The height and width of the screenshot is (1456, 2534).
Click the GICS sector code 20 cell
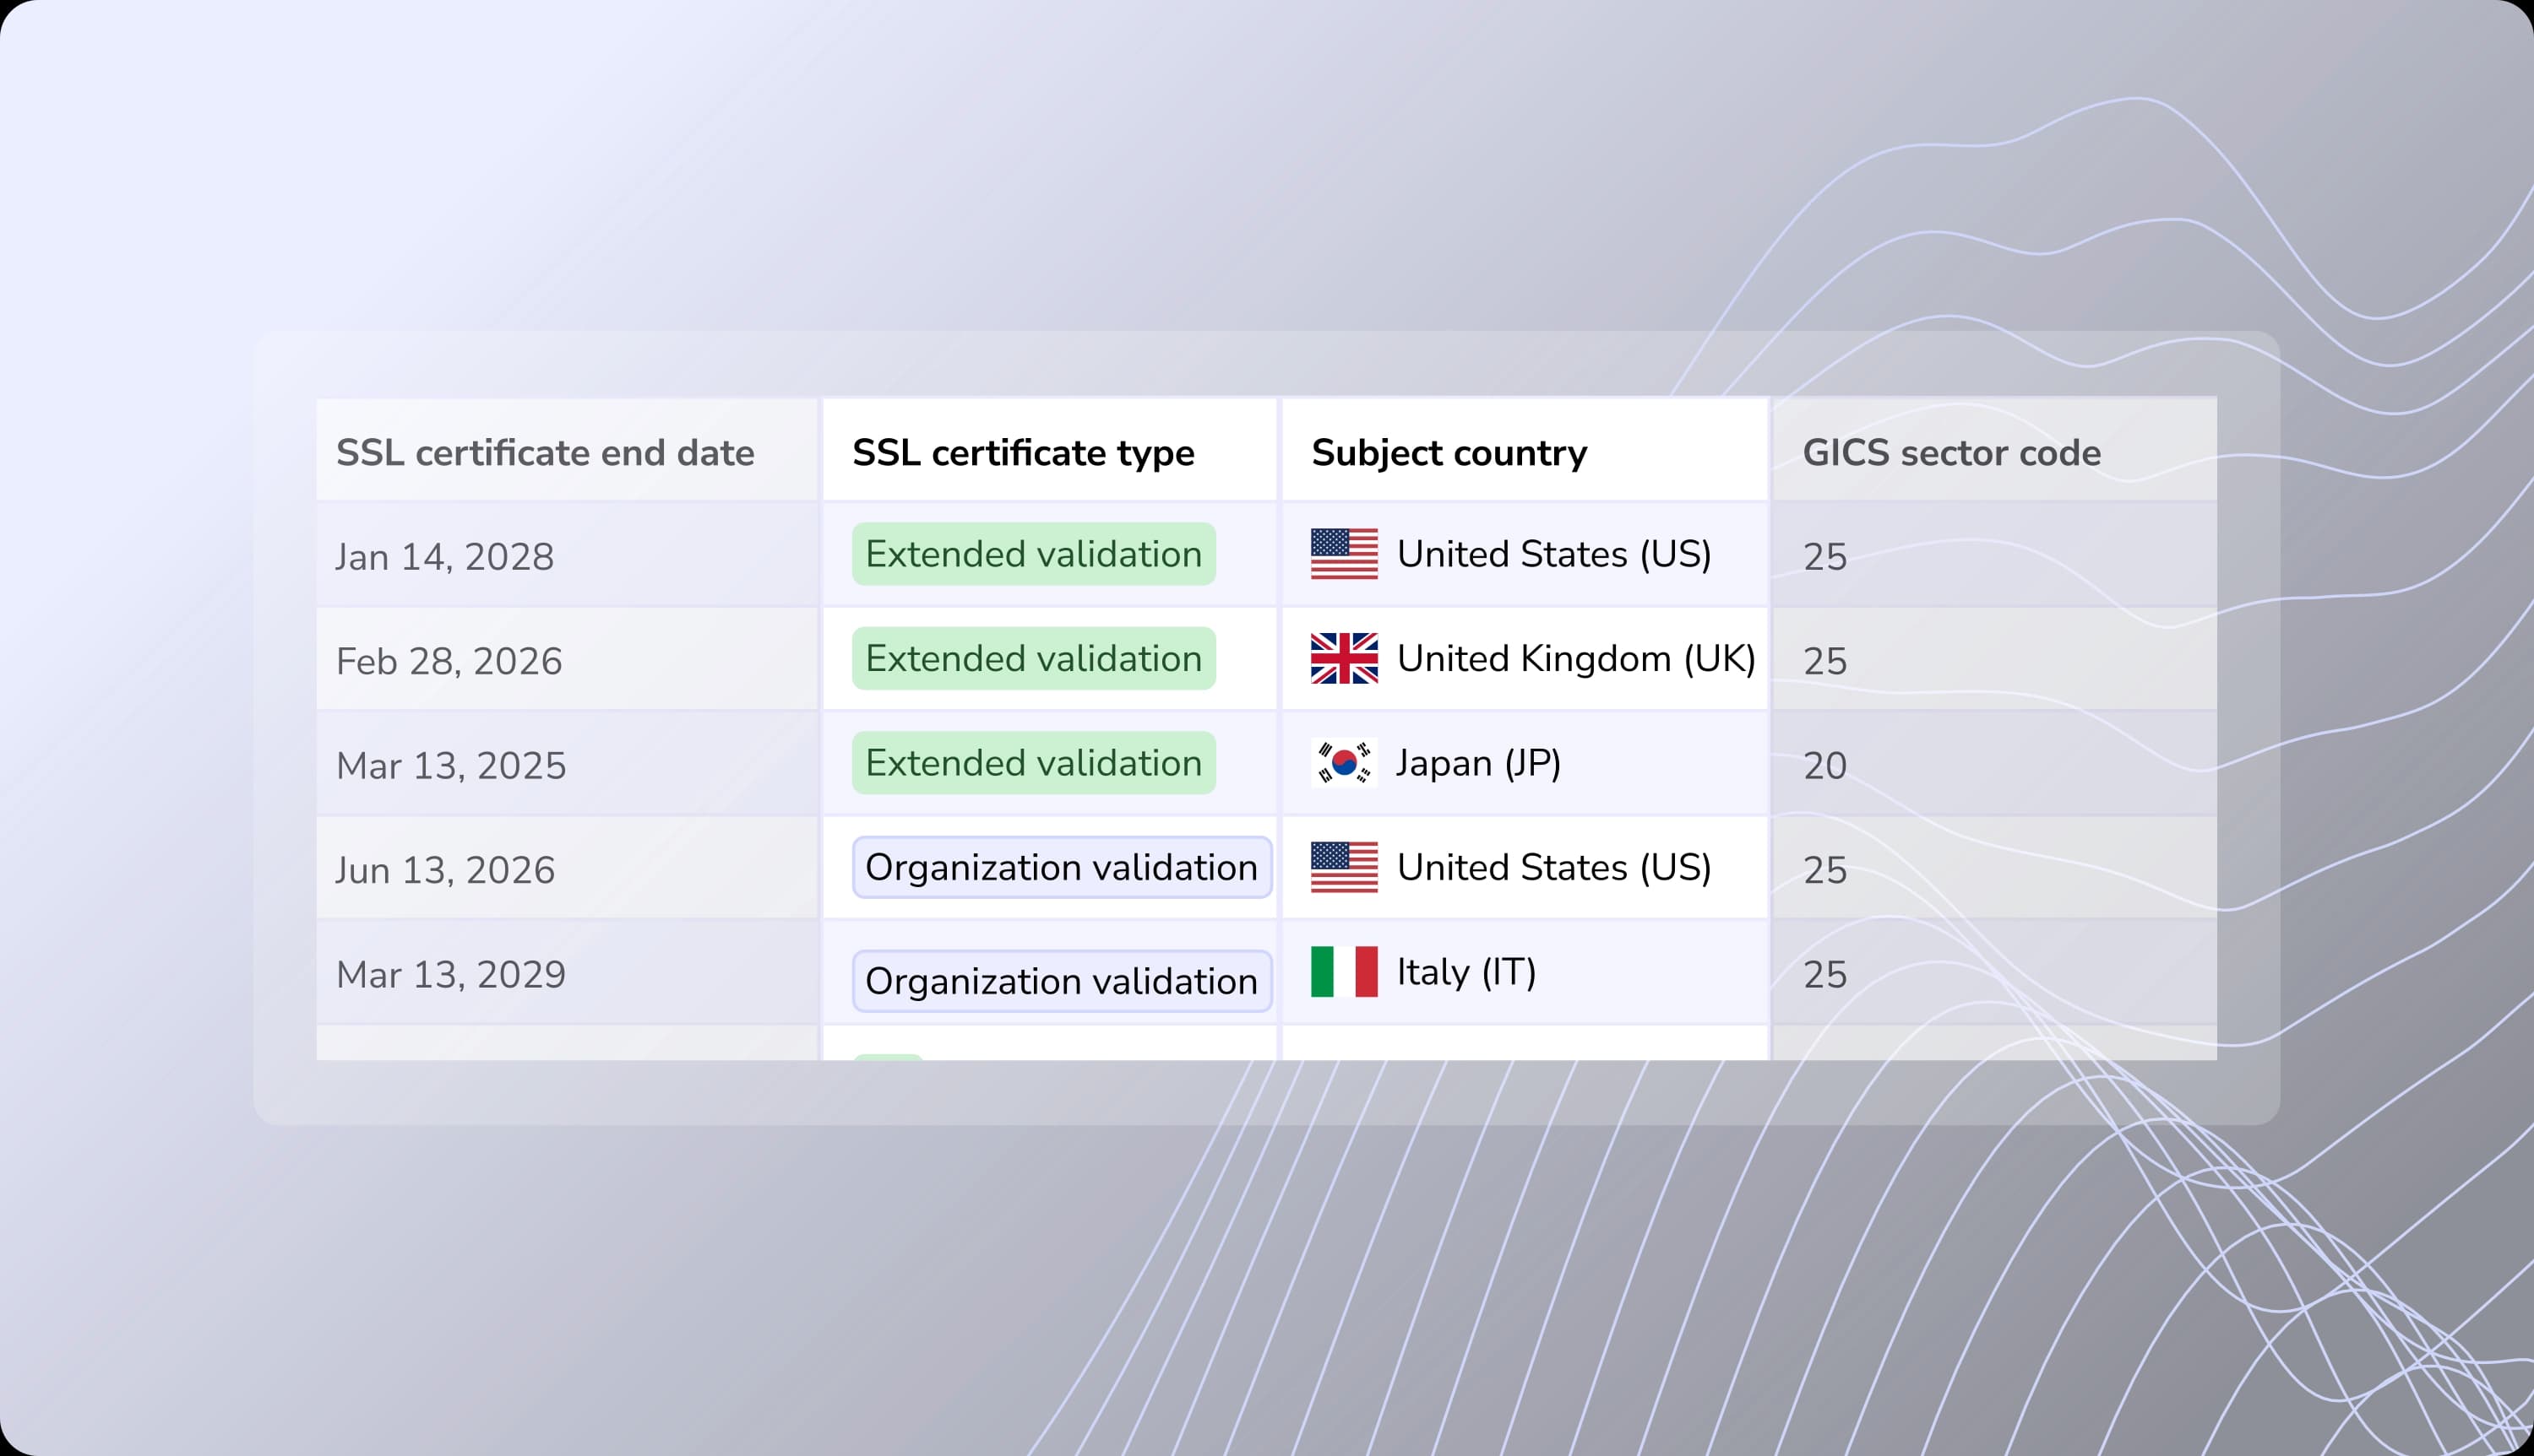coord(1824,764)
